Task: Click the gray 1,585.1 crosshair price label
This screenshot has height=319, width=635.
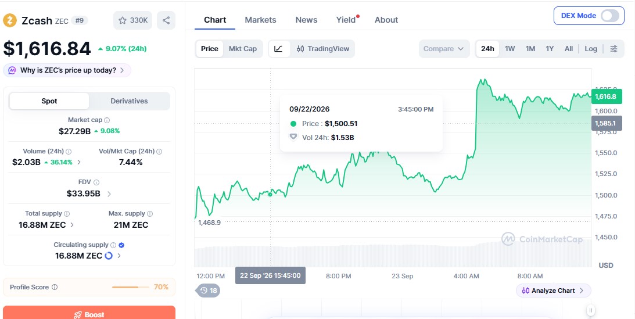Action: 607,123
